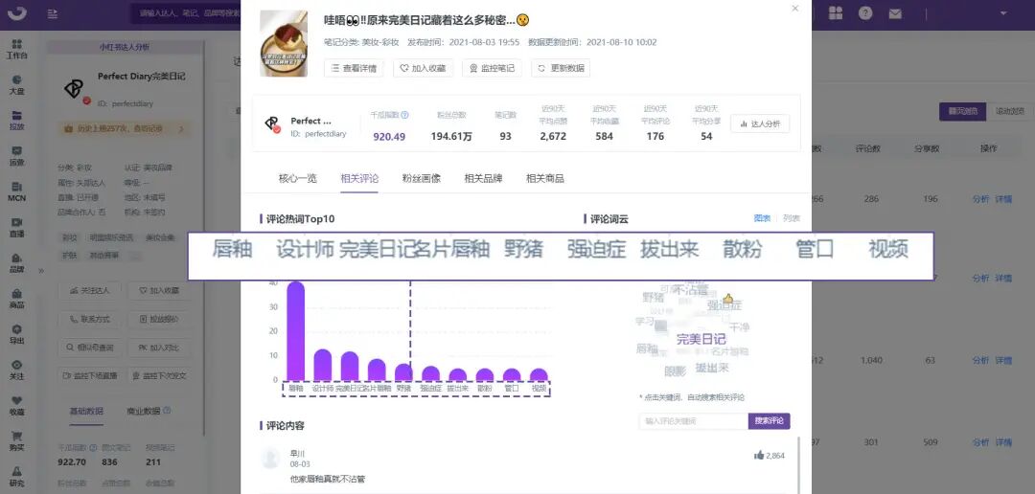Image resolution: width=1035 pixels, height=494 pixels.
Task: Click the tallest 唇釉 bar in chart
Action: pyautogui.click(x=296, y=331)
